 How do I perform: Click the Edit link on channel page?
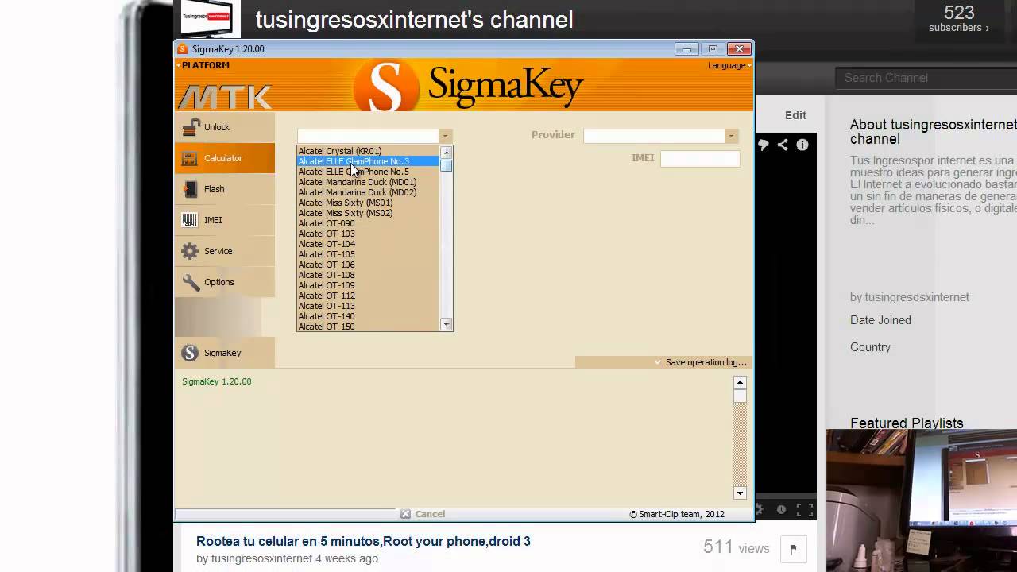795,115
